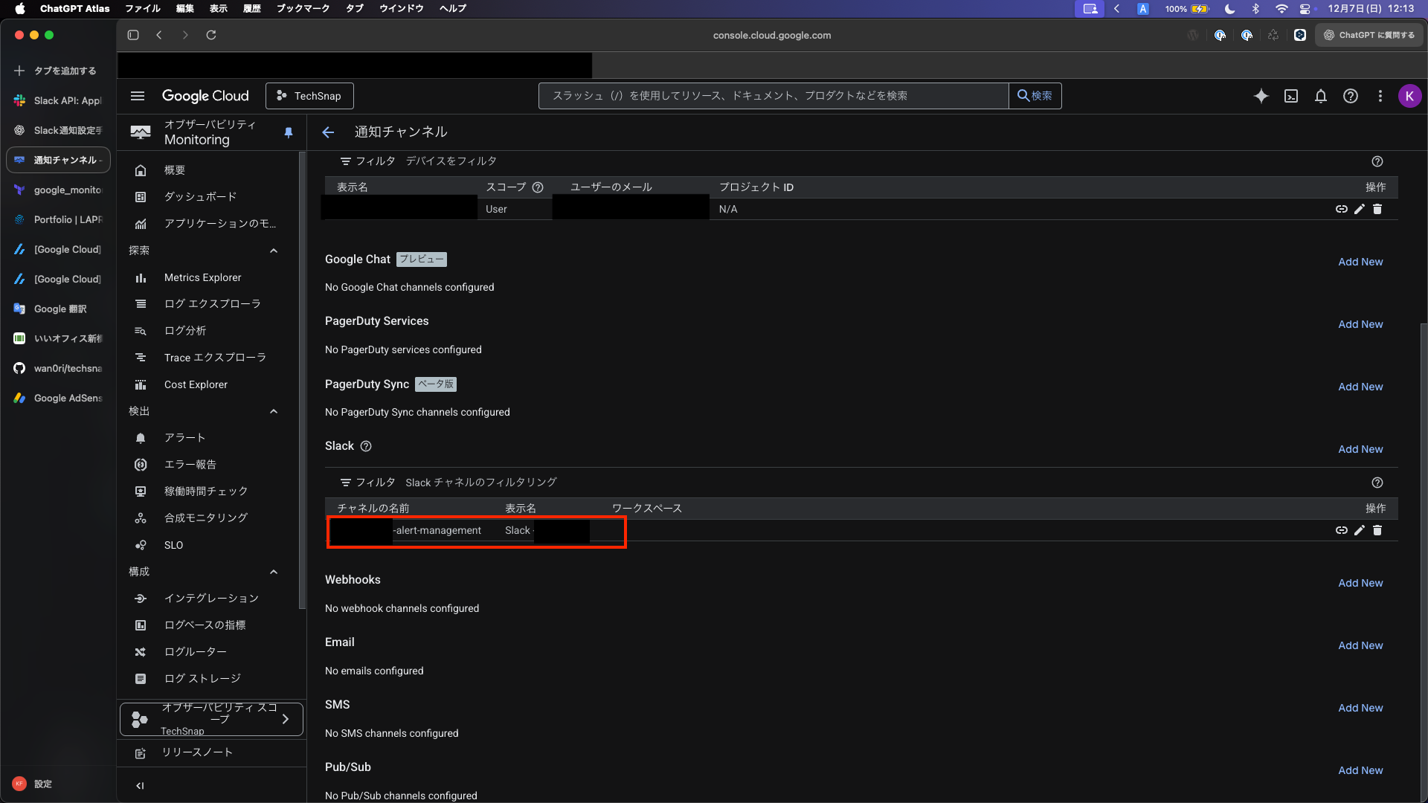The height and width of the screenshot is (803, 1428).
Task: Collapse the 検出 sidebar section
Action: point(274,411)
